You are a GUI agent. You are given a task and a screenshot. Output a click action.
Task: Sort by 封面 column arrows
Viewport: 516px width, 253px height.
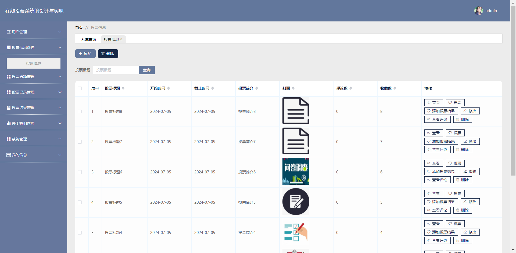(293, 88)
